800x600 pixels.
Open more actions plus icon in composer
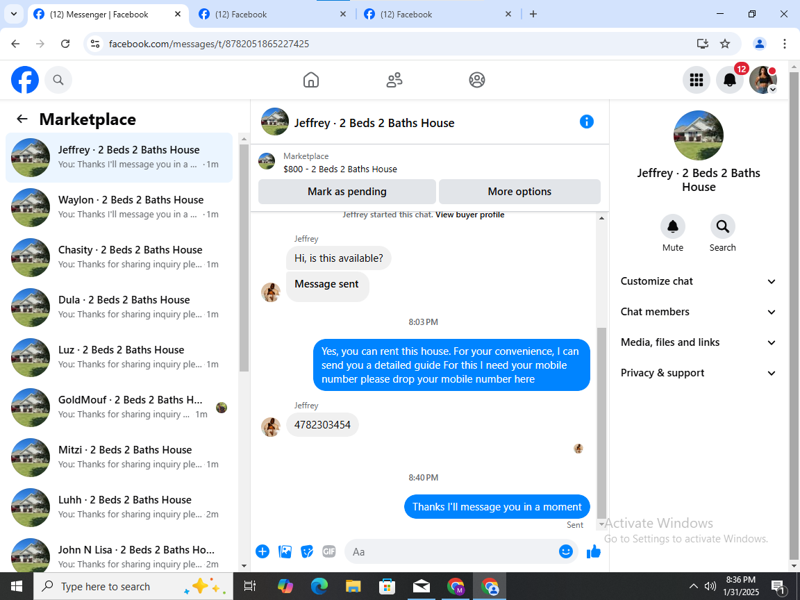262,551
